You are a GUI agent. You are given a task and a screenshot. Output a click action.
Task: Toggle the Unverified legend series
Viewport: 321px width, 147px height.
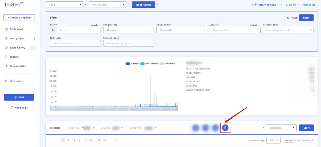tap(167, 64)
